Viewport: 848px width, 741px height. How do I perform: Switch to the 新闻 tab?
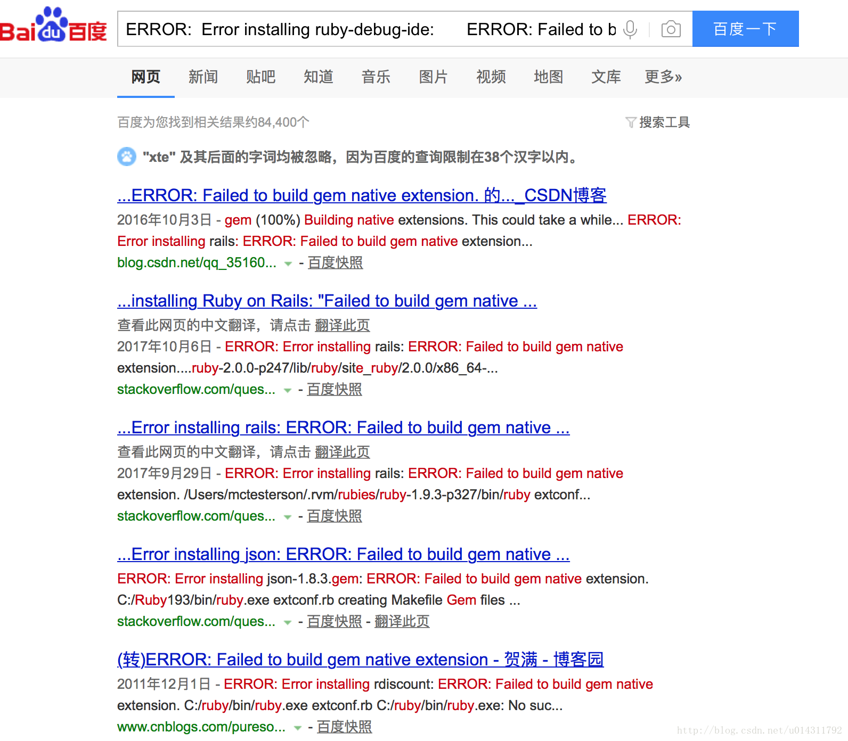pyautogui.click(x=203, y=77)
